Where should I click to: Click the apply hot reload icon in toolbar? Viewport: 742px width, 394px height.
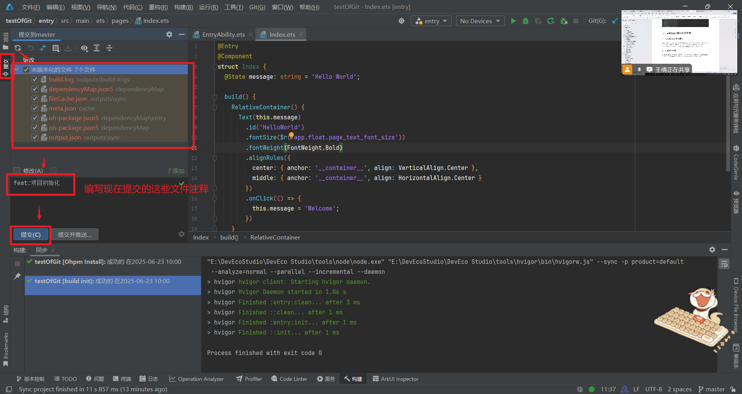[551, 21]
